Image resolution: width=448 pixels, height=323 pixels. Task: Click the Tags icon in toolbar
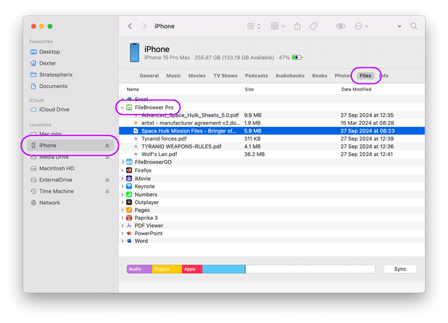click(x=314, y=26)
